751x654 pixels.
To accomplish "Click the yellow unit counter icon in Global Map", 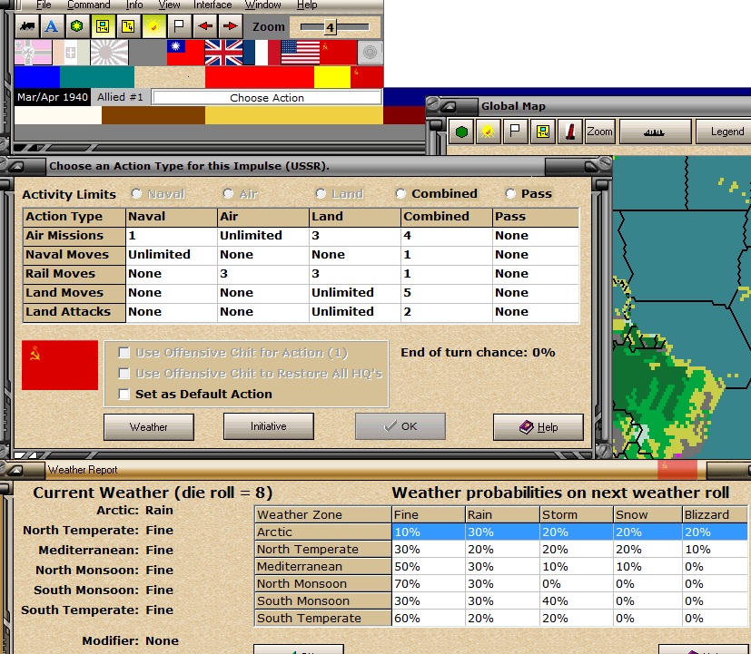I will 543,132.
